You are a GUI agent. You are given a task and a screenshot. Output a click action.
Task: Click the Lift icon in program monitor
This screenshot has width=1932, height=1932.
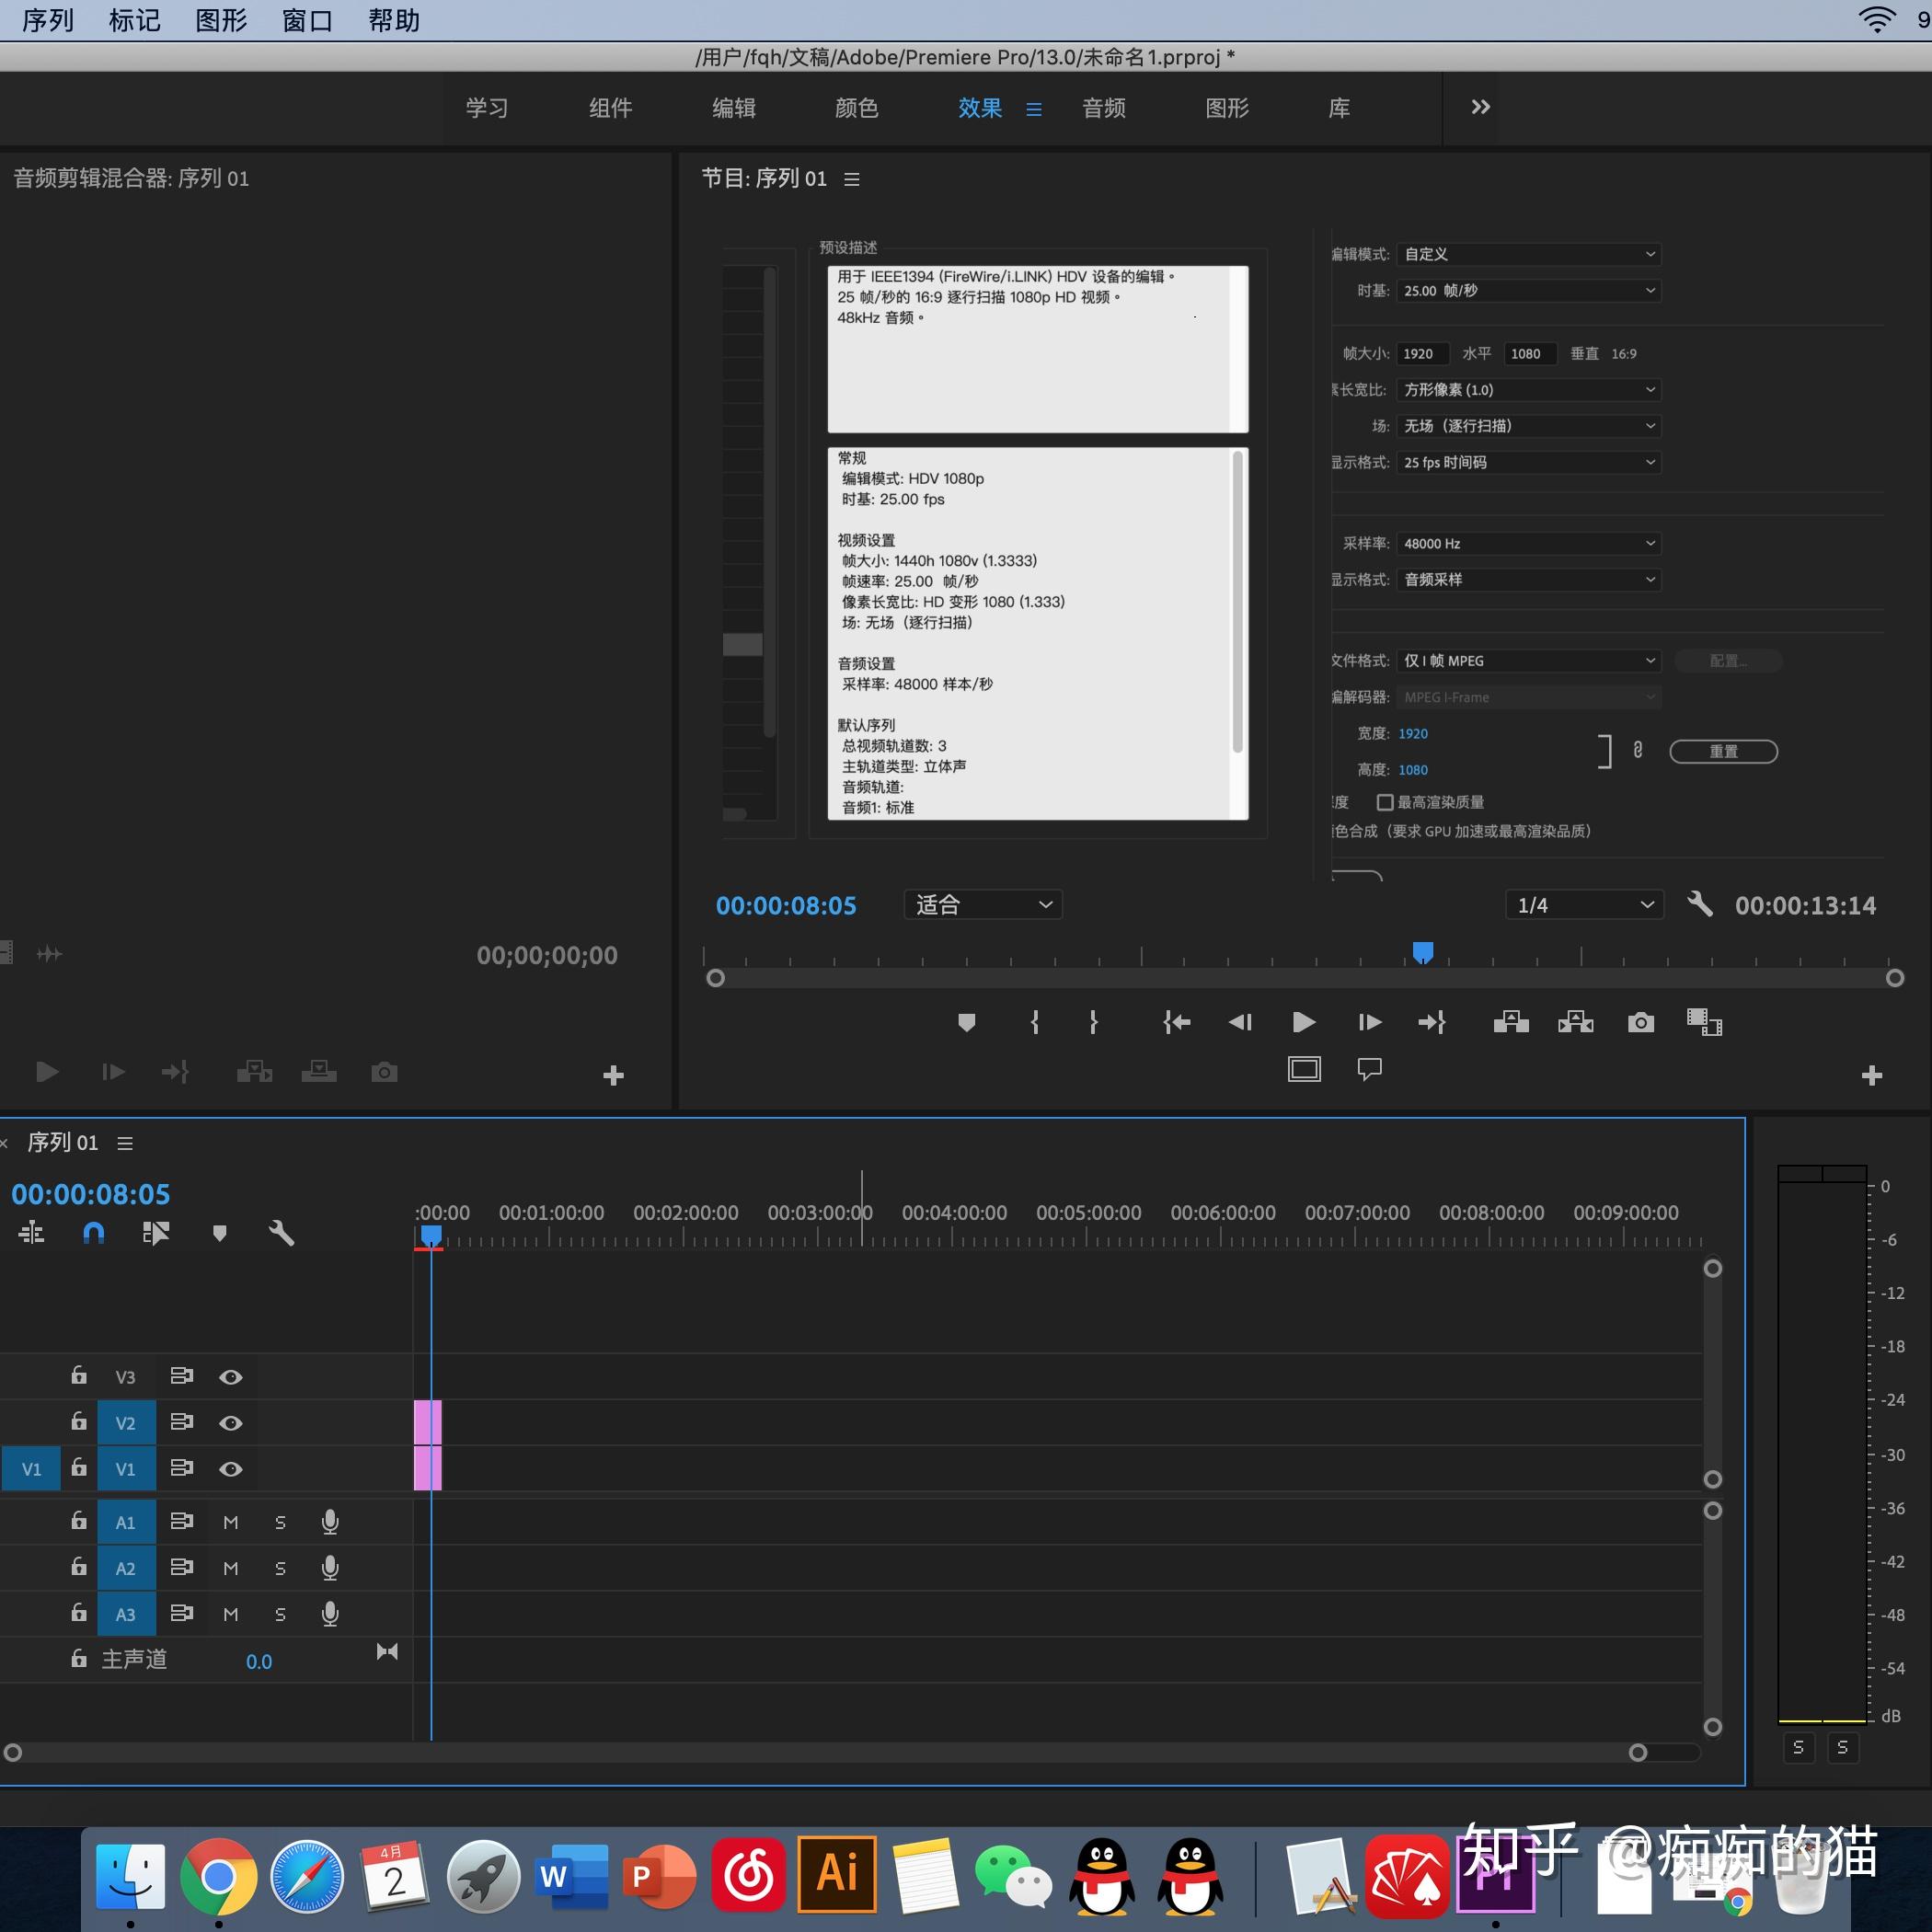(1511, 1022)
